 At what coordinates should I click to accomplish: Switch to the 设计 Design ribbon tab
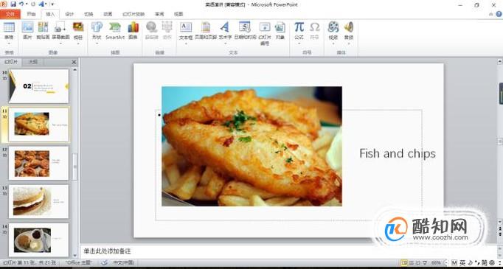tap(69, 14)
